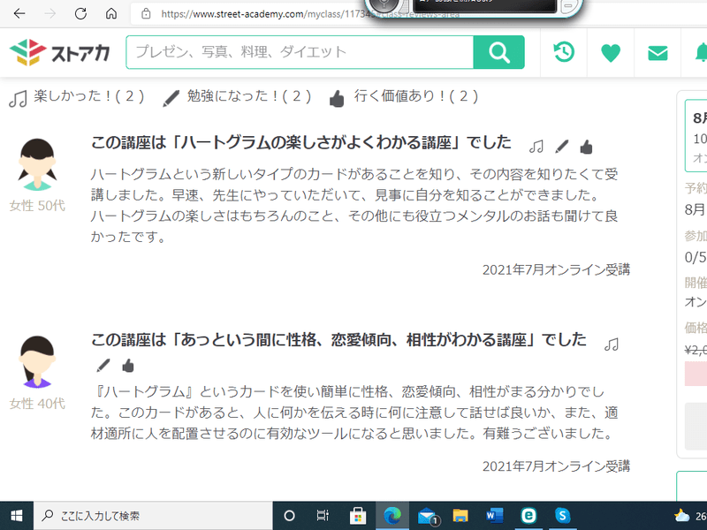Open the browser home page icon
Image resolution: width=707 pixels, height=530 pixels.
[111, 13]
